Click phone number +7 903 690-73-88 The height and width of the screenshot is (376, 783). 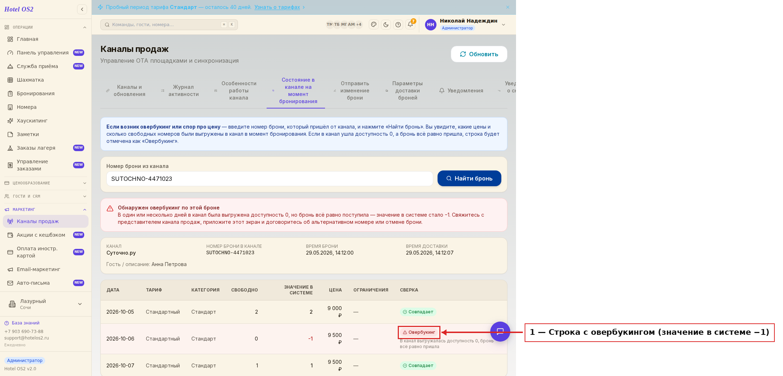[x=24, y=332]
